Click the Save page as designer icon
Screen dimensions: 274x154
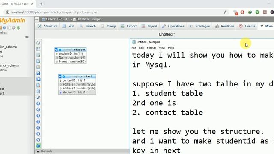[x=38, y=80]
